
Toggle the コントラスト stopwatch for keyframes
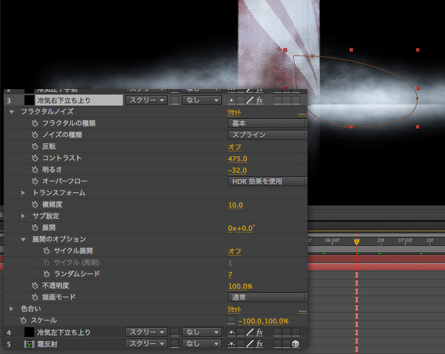pos(35,159)
